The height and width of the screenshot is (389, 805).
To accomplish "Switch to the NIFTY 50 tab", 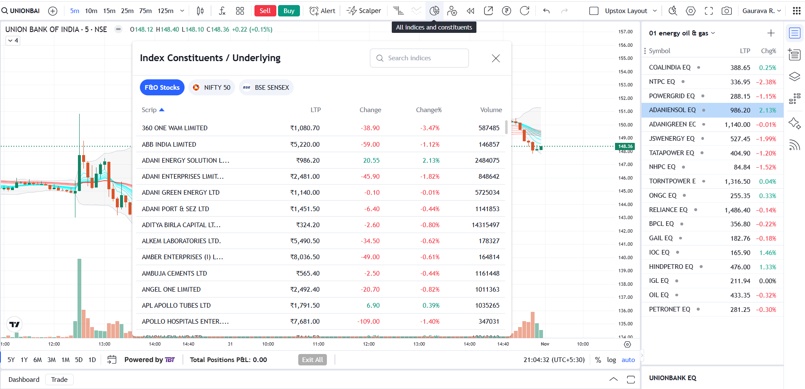I will pyautogui.click(x=211, y=88).
